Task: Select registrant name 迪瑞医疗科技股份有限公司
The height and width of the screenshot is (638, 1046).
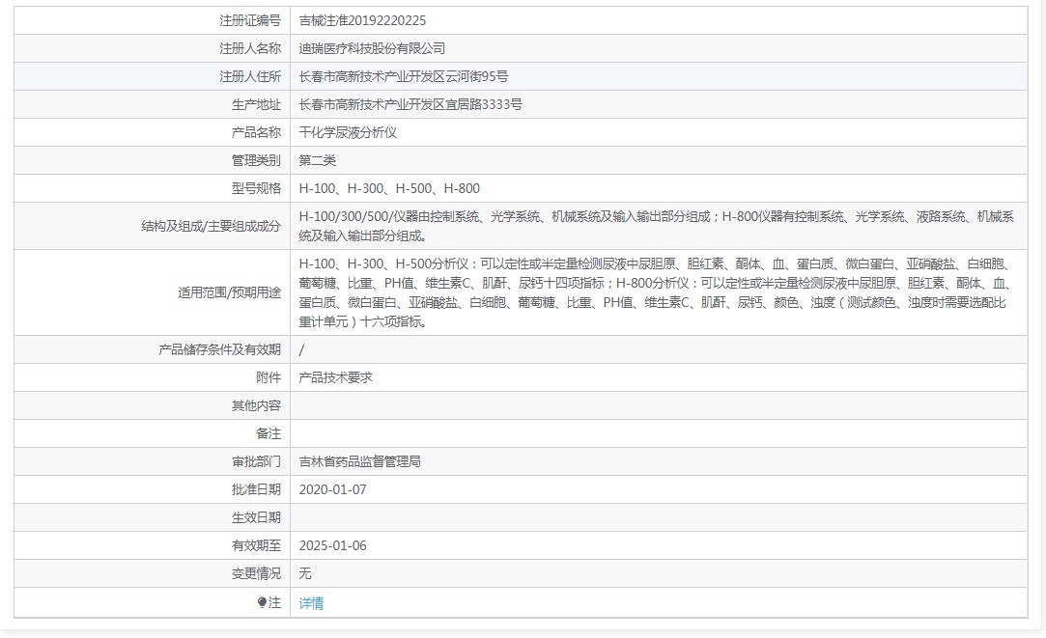Action: [x=372, y=48]
